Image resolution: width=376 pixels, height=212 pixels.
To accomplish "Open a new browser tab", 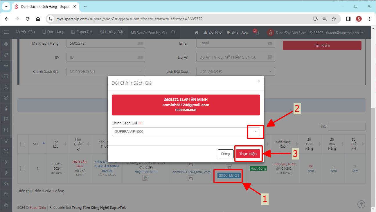I will click(x=85, y=6).
